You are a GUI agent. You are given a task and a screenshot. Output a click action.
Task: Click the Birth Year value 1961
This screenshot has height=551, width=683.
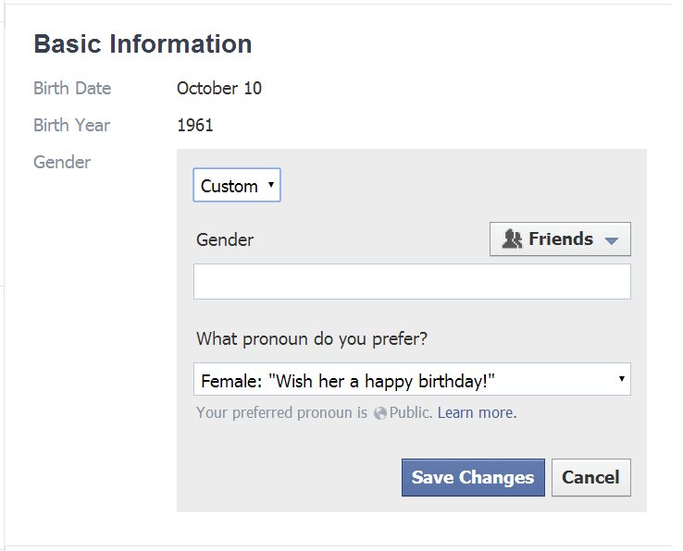pos(195,126)
